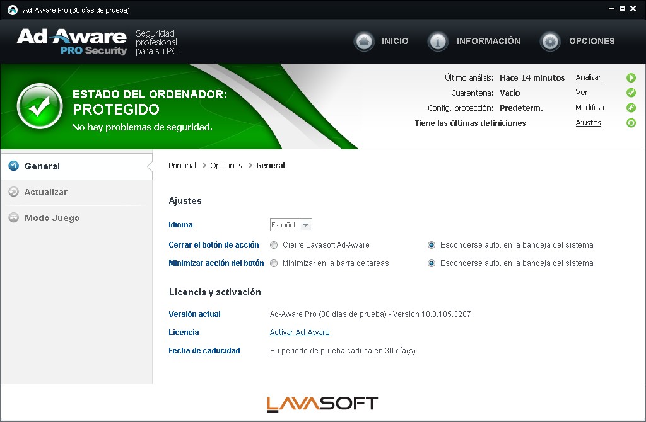This screenshot has width=646, height=422.
Task: Open the Idioma dropdown arrow
Action: coord(306,225)
